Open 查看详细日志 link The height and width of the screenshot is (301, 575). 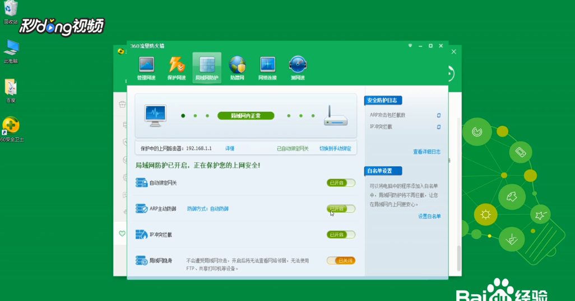click(427, 152)
